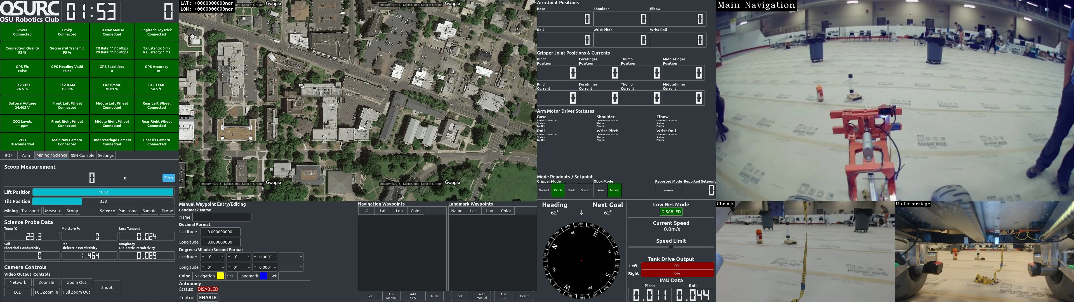Click the compass heading dial
Screen dimensions: 1074x302
(581, 261)
